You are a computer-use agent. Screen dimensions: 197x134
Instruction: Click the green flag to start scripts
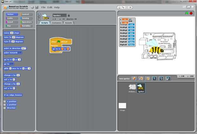pyautogui.click(x=187, y=13)
